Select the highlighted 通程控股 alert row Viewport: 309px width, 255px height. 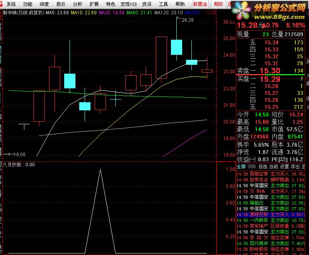point(271,214)
